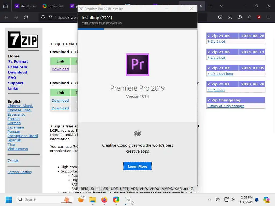The image size is (275, 206).
Task: Open Firefox extensions puzzle icon
Action: 249,17
